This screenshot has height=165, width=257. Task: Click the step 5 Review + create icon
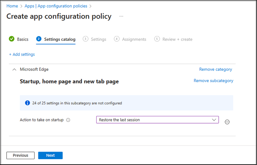(157, 39)
